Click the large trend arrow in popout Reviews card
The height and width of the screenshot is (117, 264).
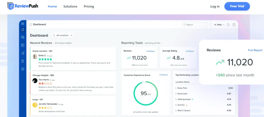[220, 62]
